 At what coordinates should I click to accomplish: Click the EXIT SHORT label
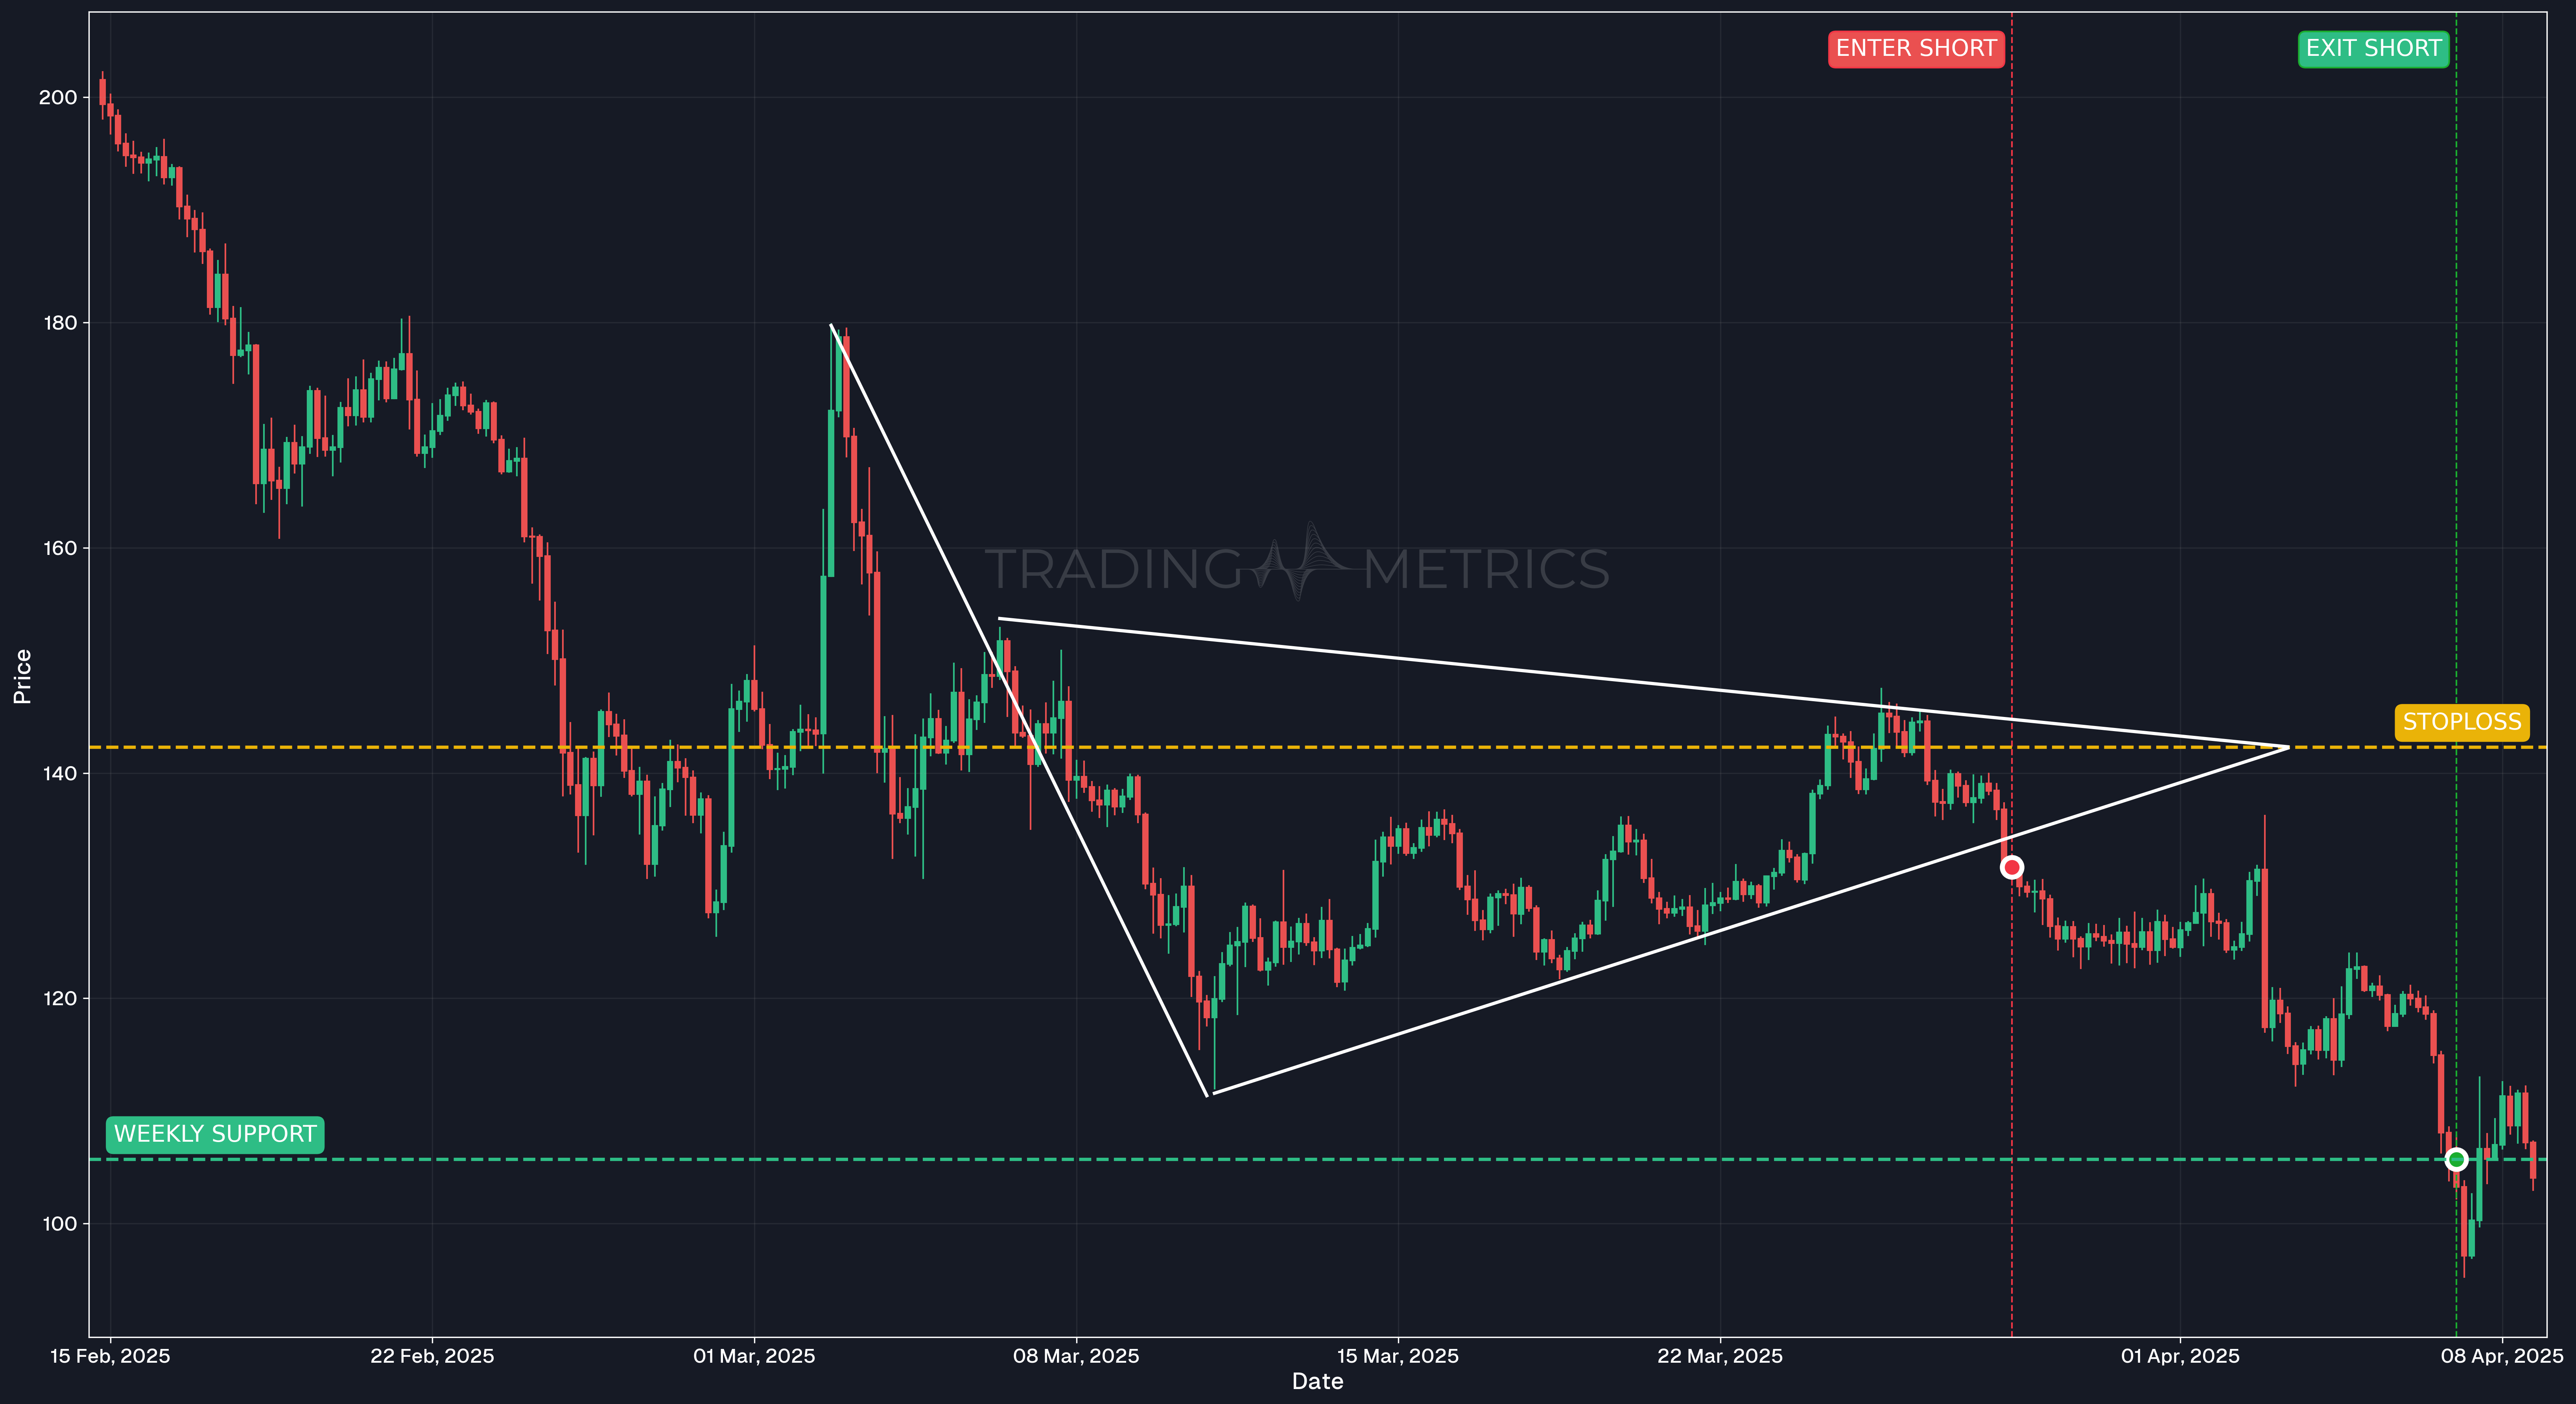(x=2373, y=49)
